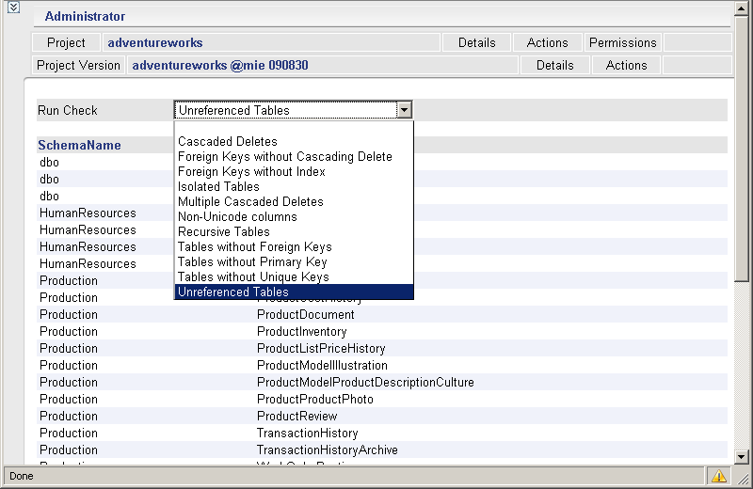Select Cascaded Deletes from the list
The width and height of the screenshot is (753, 489).
228,142
